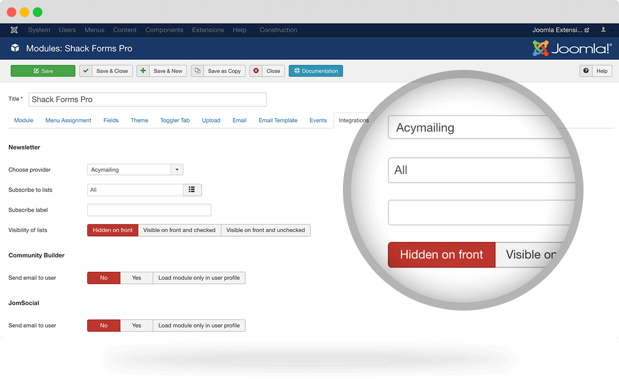Click the green macOS maximize button
Viewport: 619px width, 379px height.
[x=37, y=12]
